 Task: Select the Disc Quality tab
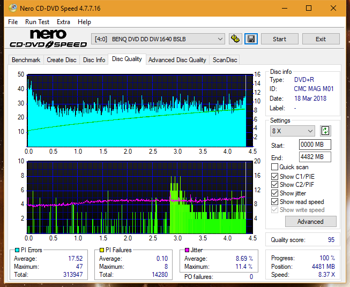[127, 59]
